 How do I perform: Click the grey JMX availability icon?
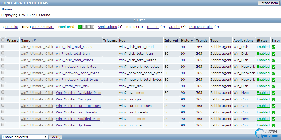click(88, 27)
